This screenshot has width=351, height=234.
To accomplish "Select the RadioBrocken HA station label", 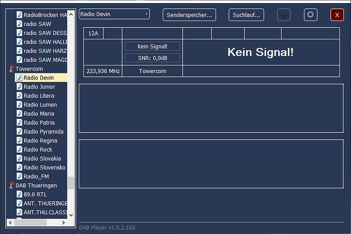I will [x=45, y=15].
